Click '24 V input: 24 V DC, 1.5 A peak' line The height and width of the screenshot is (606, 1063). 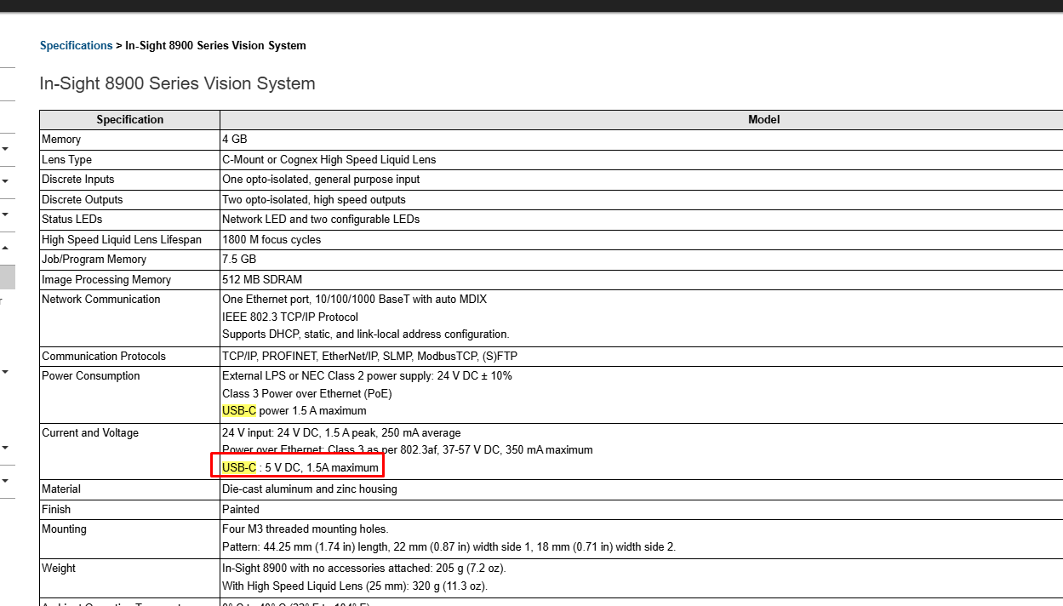(x=341, y=433)
